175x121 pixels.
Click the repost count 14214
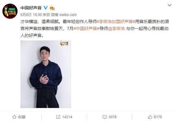click(67, 117)
